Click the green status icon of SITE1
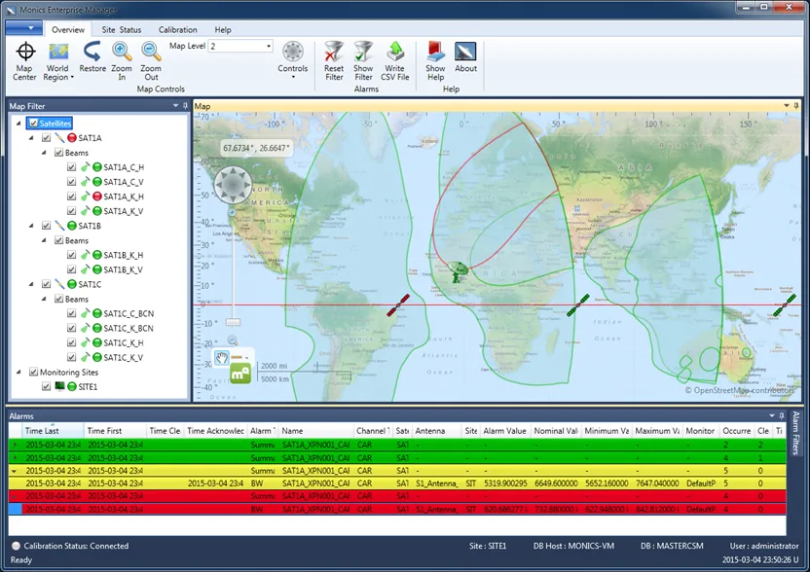 click(72, 386)
